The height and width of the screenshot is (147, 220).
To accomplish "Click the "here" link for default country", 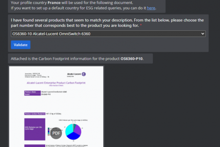I will (x=151, y=8).
